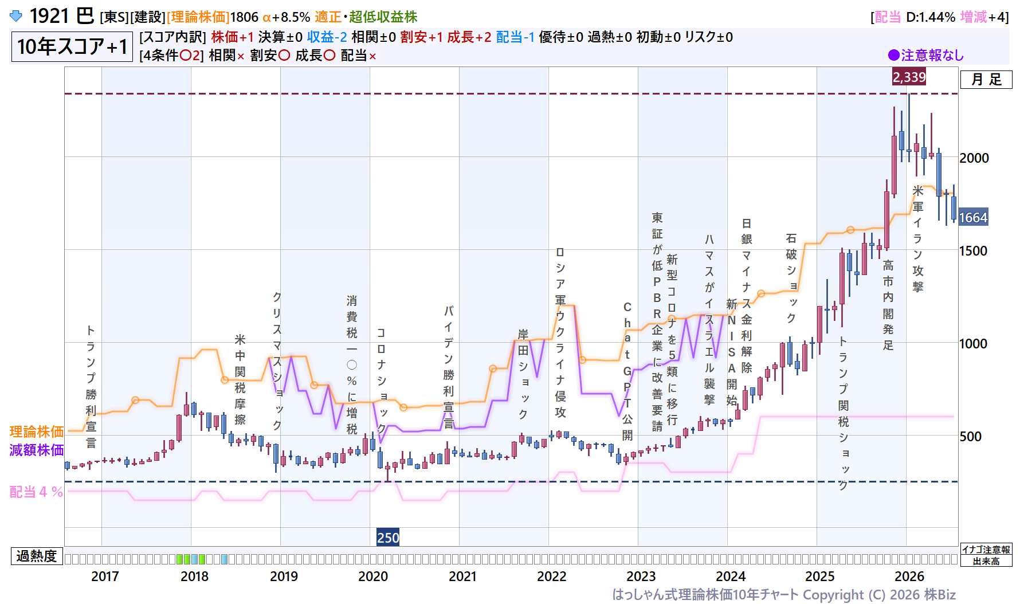Click the 2020 year axis label
The width and height of the screenshot is (1020, 604).
coord(374,576)
